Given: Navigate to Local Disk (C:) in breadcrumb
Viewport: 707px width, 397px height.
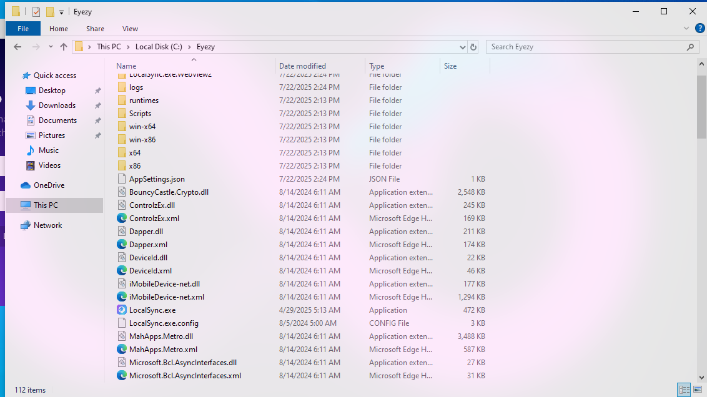Looking at the screenshot, I should [159, 47].
